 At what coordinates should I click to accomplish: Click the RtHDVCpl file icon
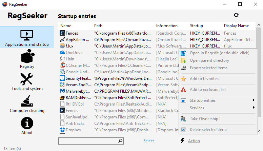62,104
